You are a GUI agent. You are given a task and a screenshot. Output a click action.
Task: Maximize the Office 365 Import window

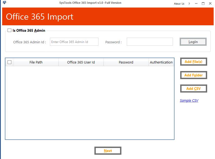(203, 3)
